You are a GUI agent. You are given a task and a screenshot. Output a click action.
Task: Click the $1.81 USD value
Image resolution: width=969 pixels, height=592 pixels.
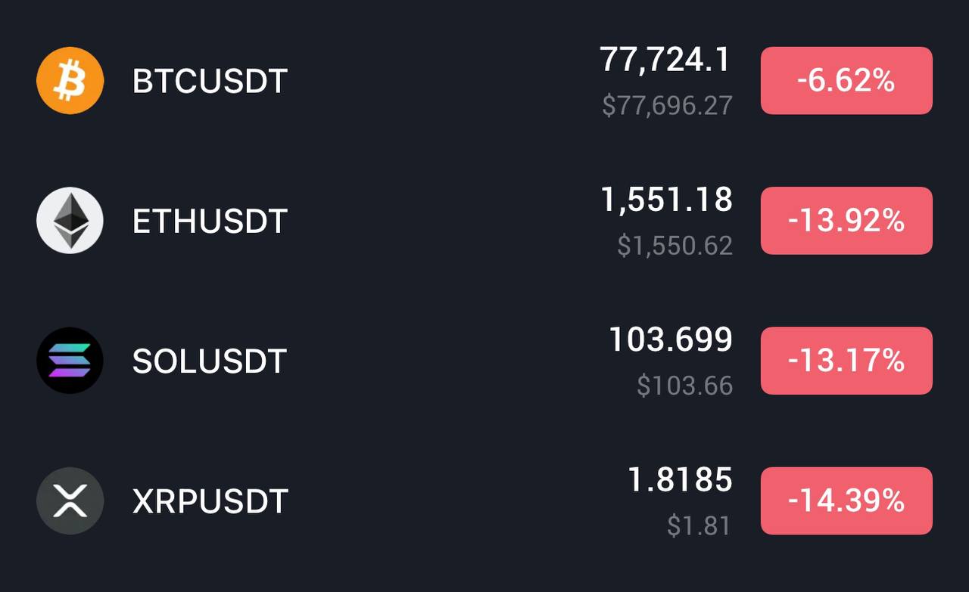click(699, 525)
